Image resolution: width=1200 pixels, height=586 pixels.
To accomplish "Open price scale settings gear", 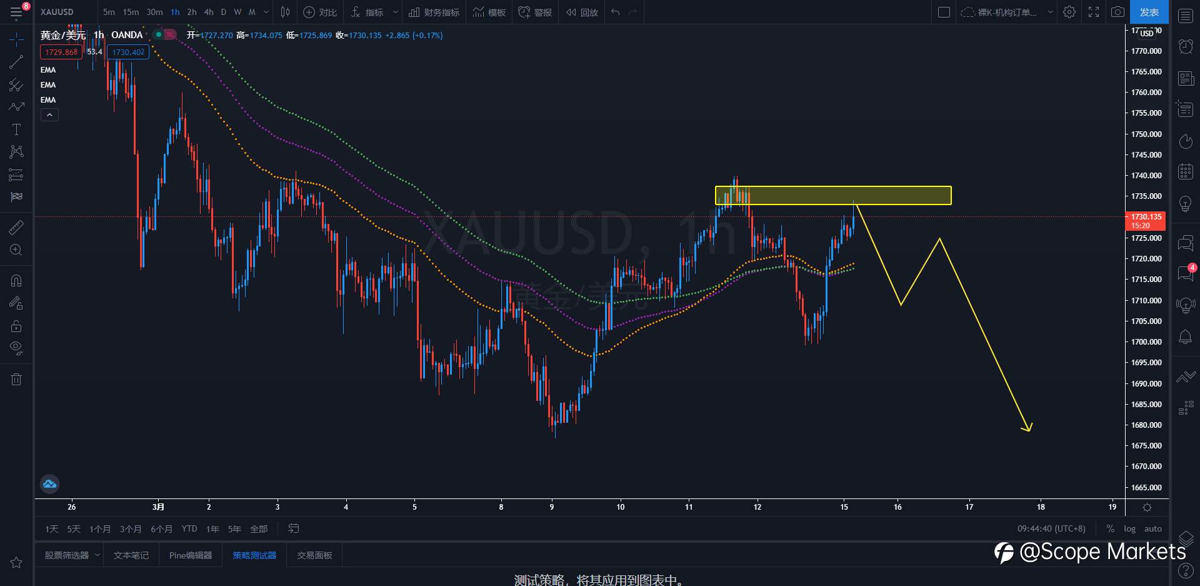I will point(1147,507).
